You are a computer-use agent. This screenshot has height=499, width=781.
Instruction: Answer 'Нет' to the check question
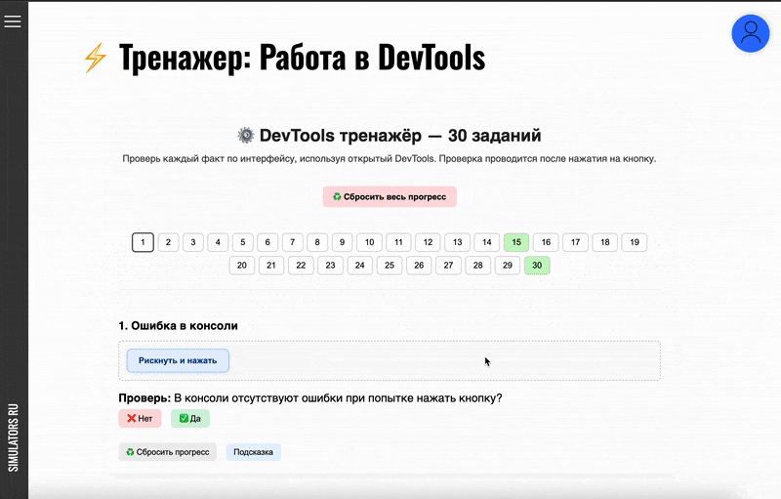[140, 418]
